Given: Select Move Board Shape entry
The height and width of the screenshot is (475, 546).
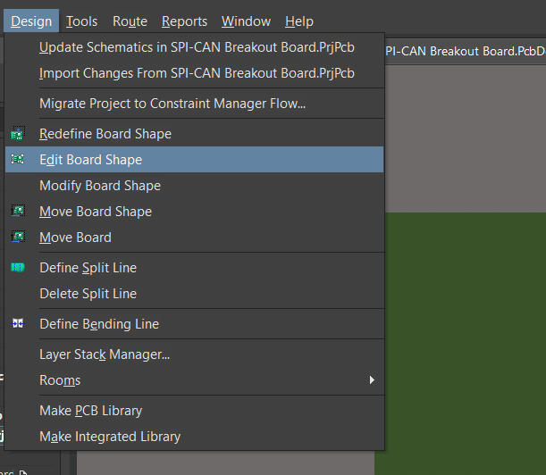Looking at the screenshot, I should pos(195,212).
